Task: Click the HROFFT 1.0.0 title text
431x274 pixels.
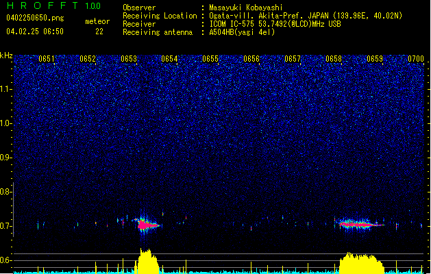Action: click(53, 5)
